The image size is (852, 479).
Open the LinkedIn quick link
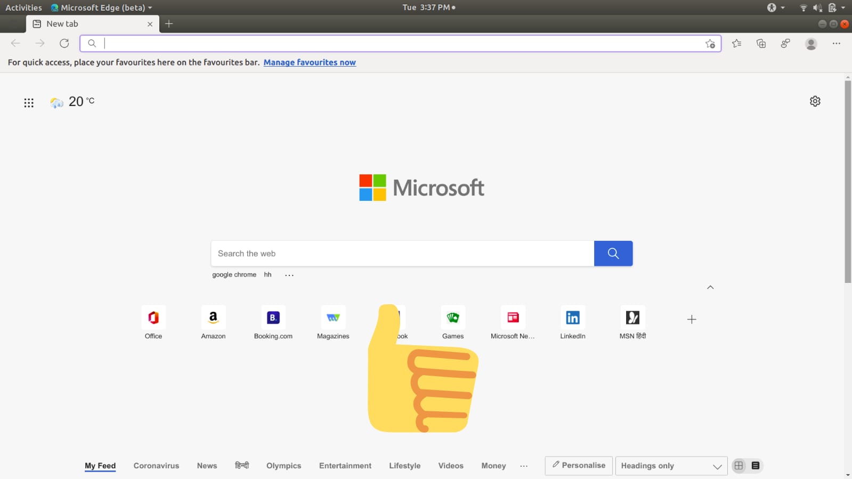pos(573,323)
